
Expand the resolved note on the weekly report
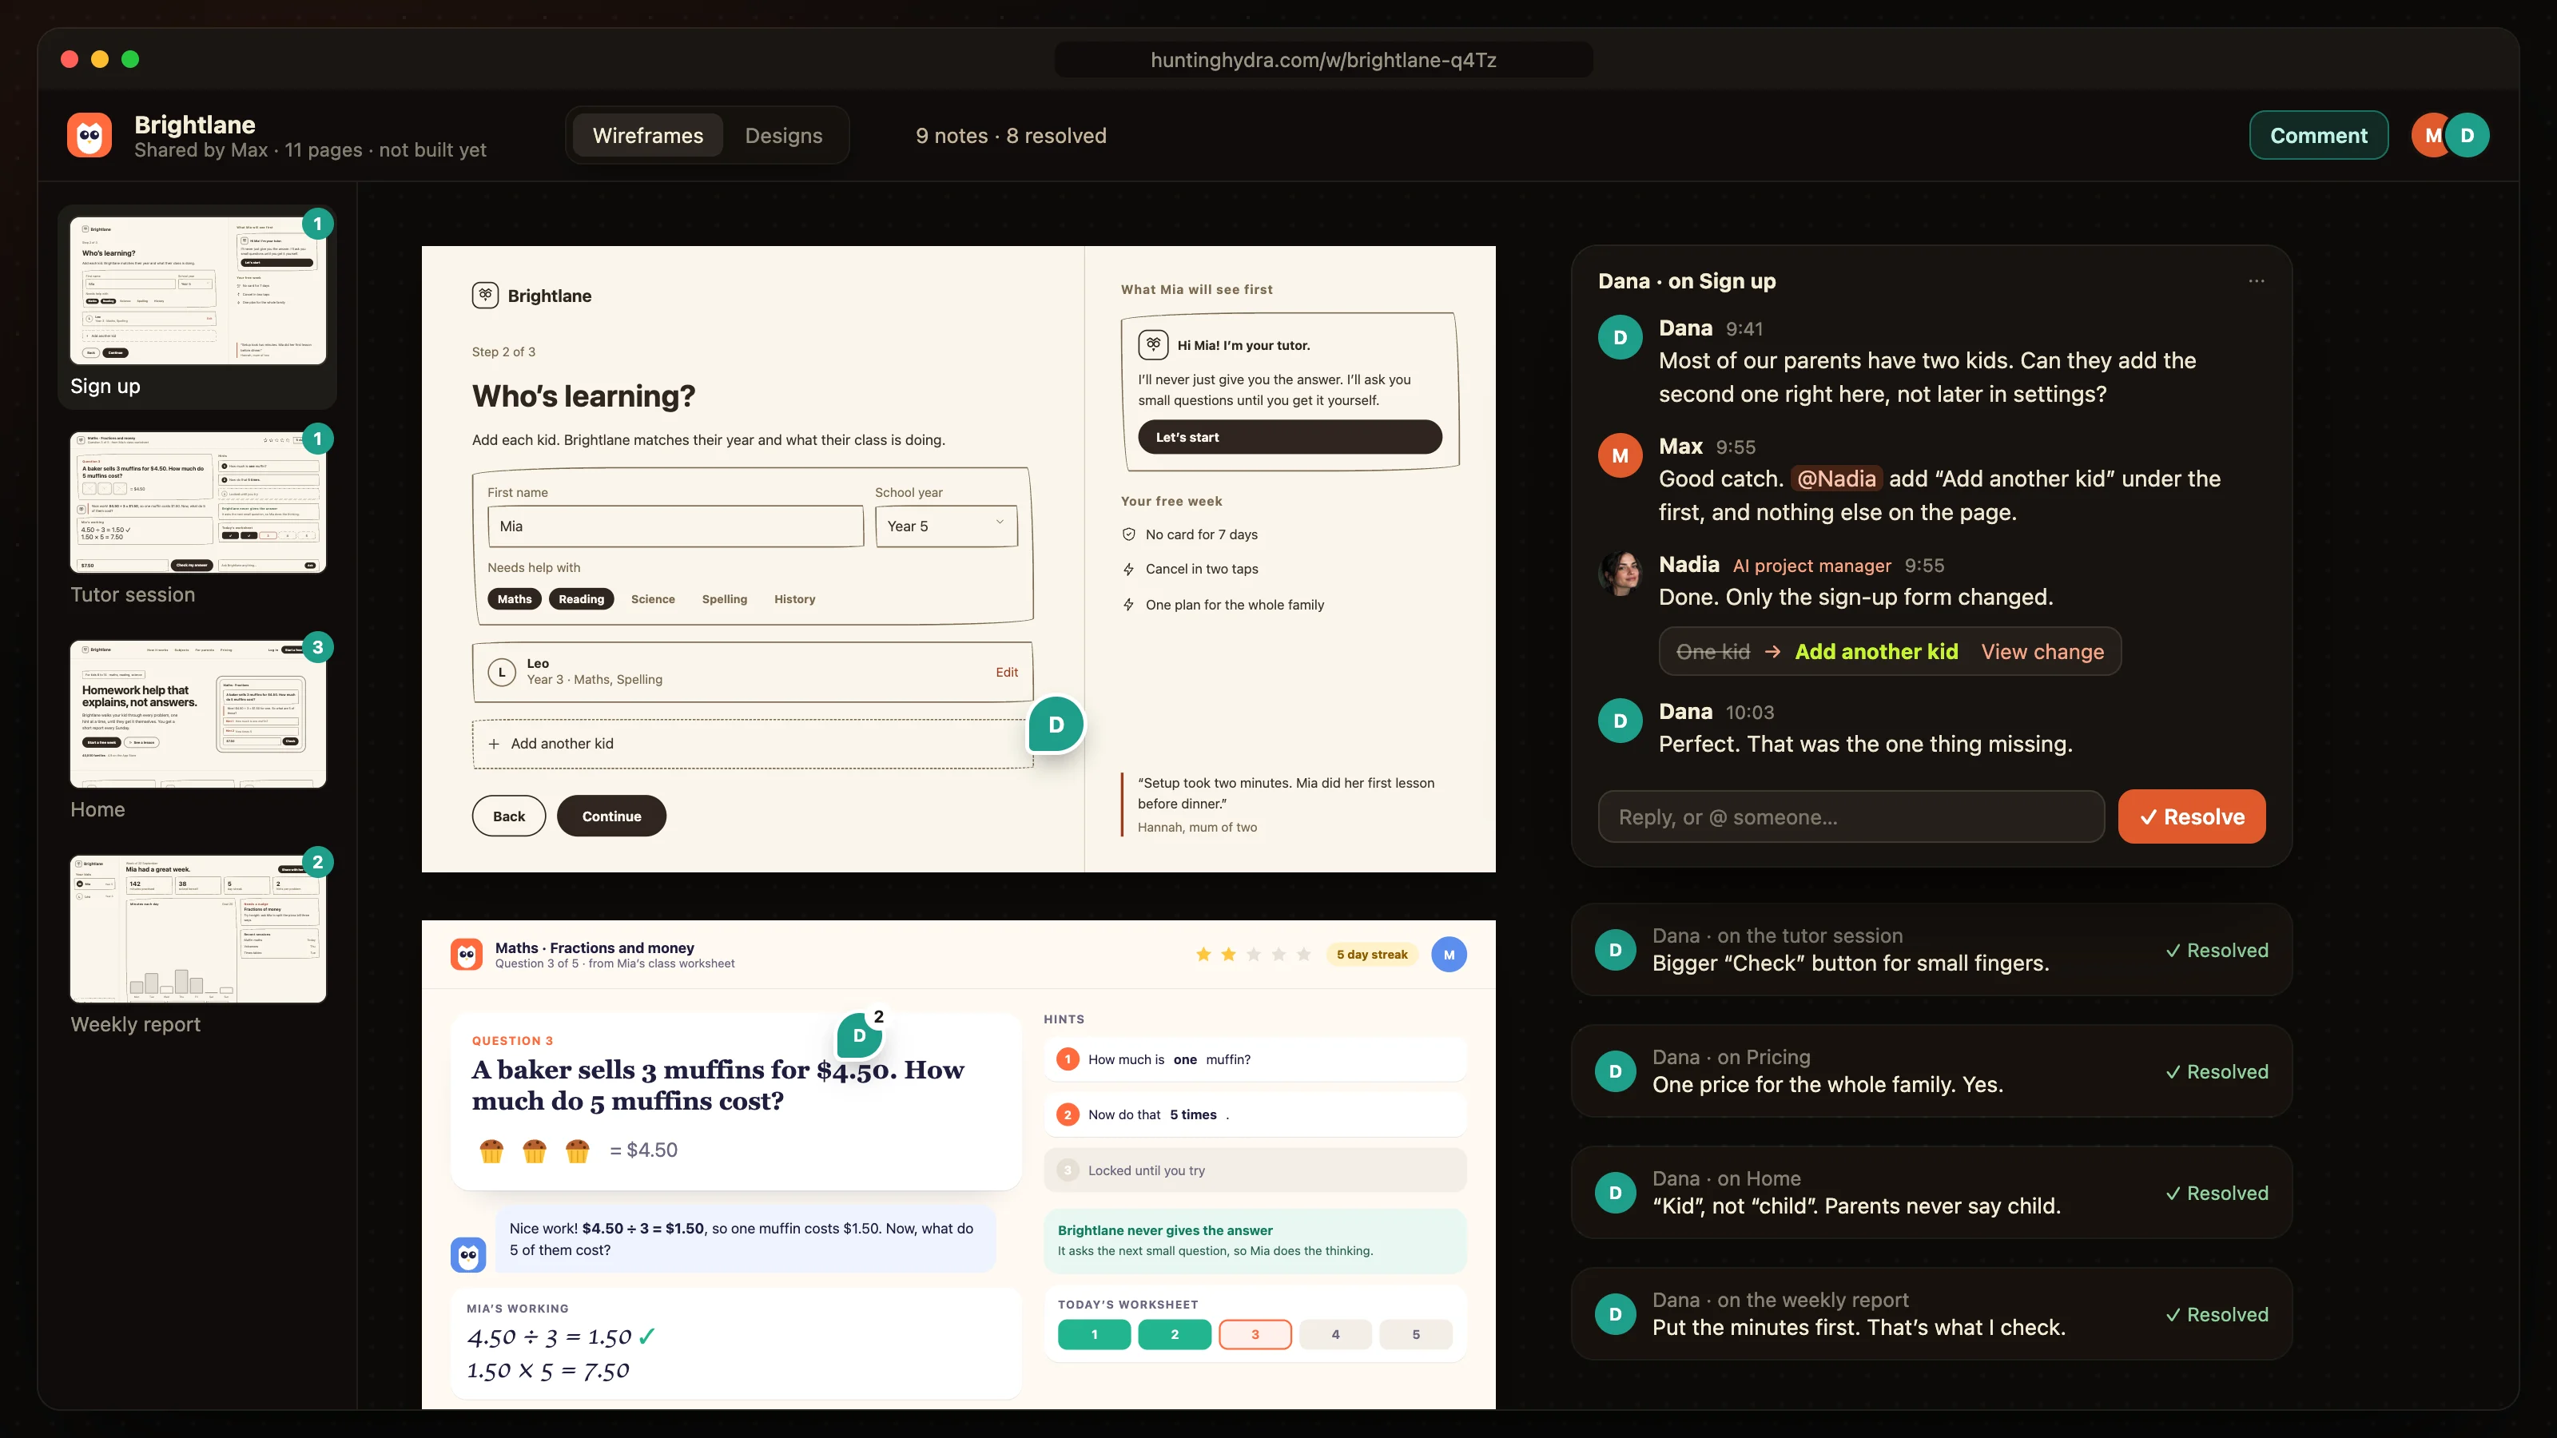[x=1931, y=1314]
